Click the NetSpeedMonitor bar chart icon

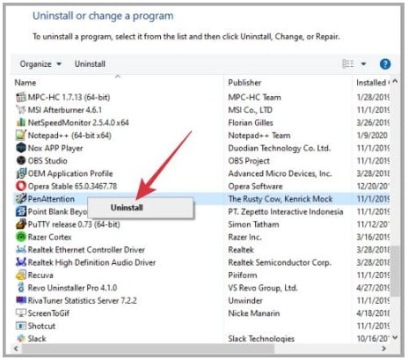[21, 122]
